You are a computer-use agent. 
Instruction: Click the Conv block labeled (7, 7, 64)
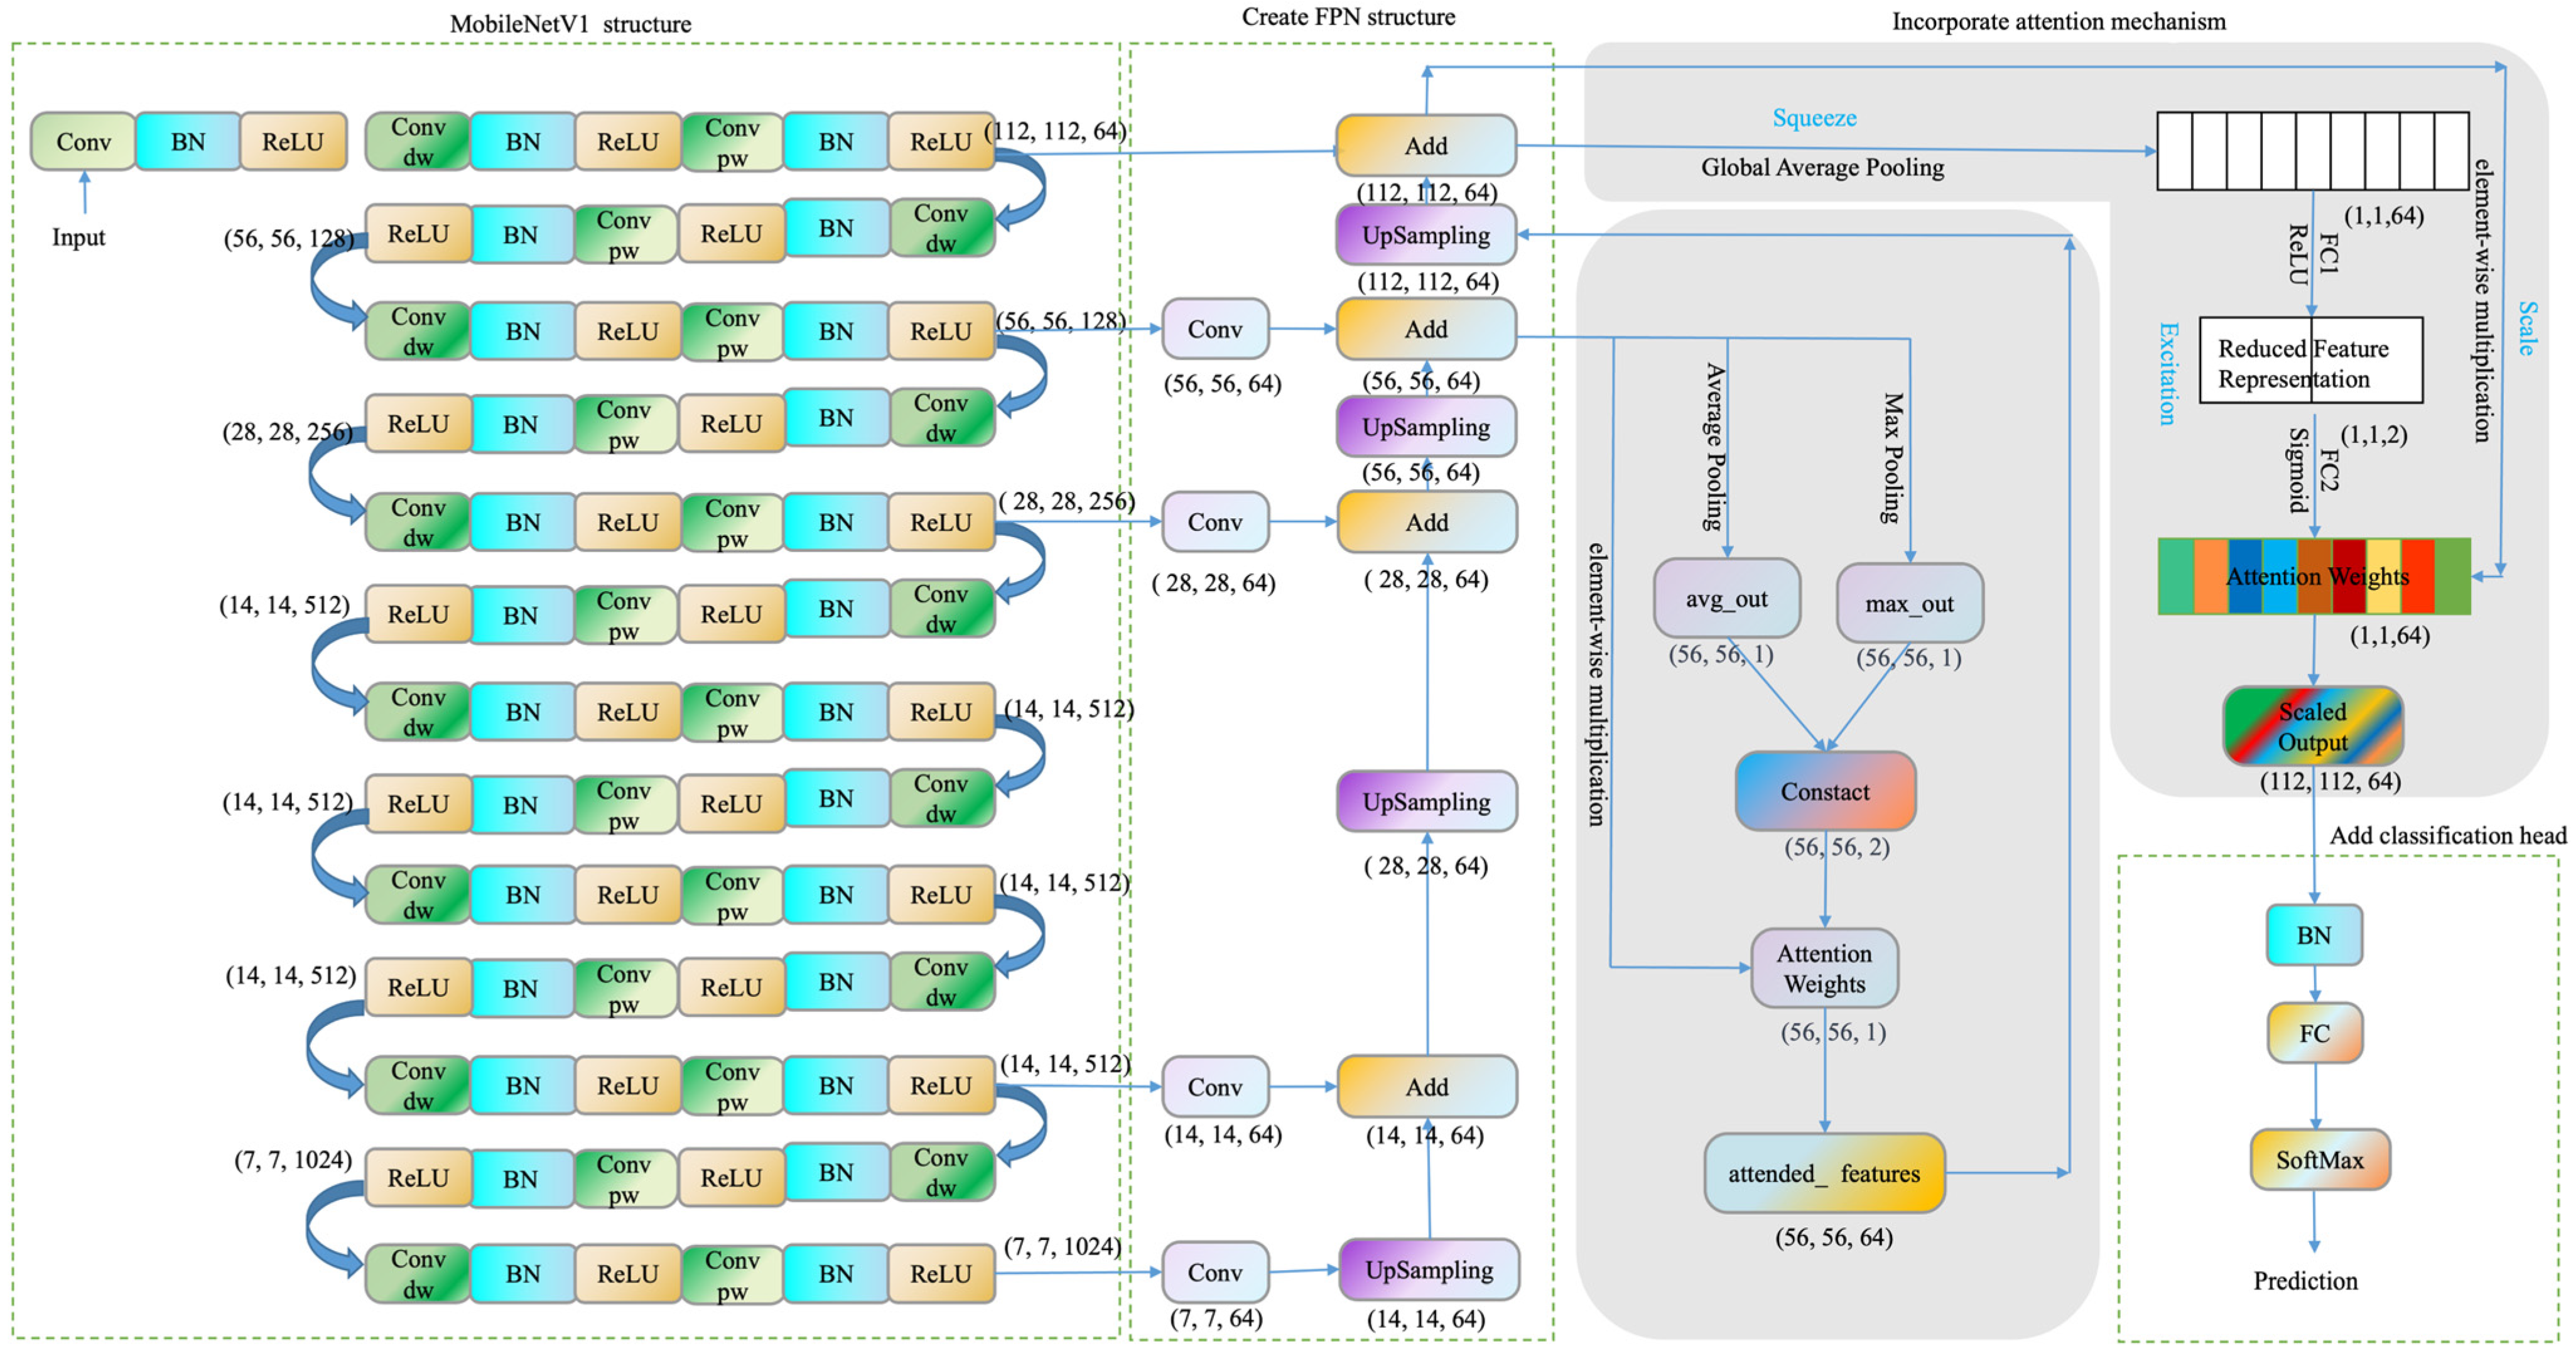(x=1215, y=1271)
